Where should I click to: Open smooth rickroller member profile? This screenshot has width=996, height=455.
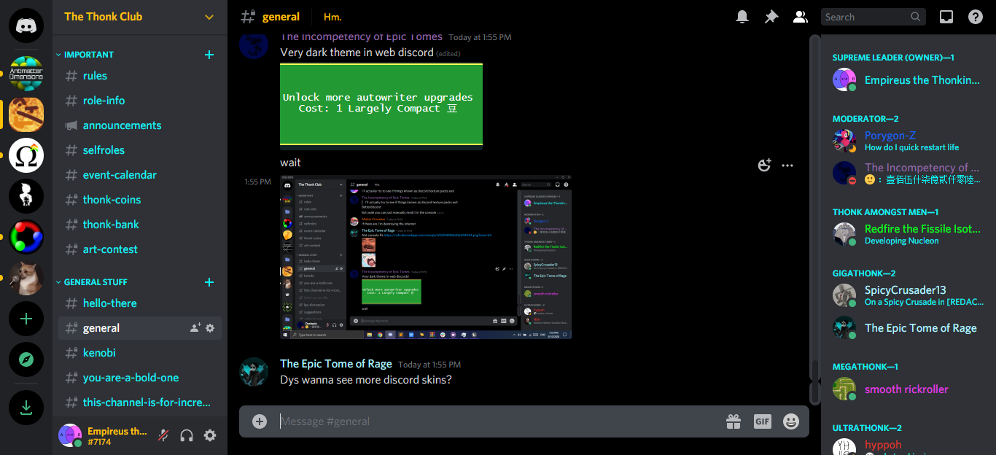click(909, 389)
